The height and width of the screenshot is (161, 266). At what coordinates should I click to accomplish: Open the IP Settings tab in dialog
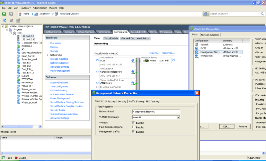pos(110,101)
